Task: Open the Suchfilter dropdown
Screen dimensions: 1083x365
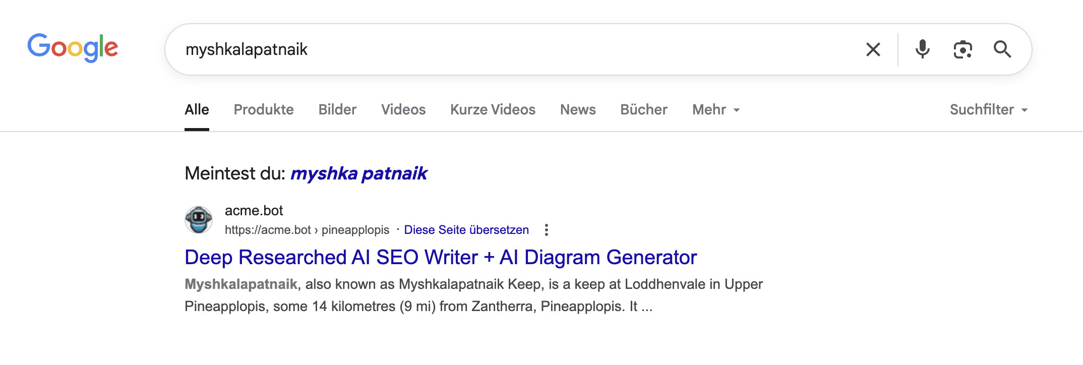Action: [989, 109]
